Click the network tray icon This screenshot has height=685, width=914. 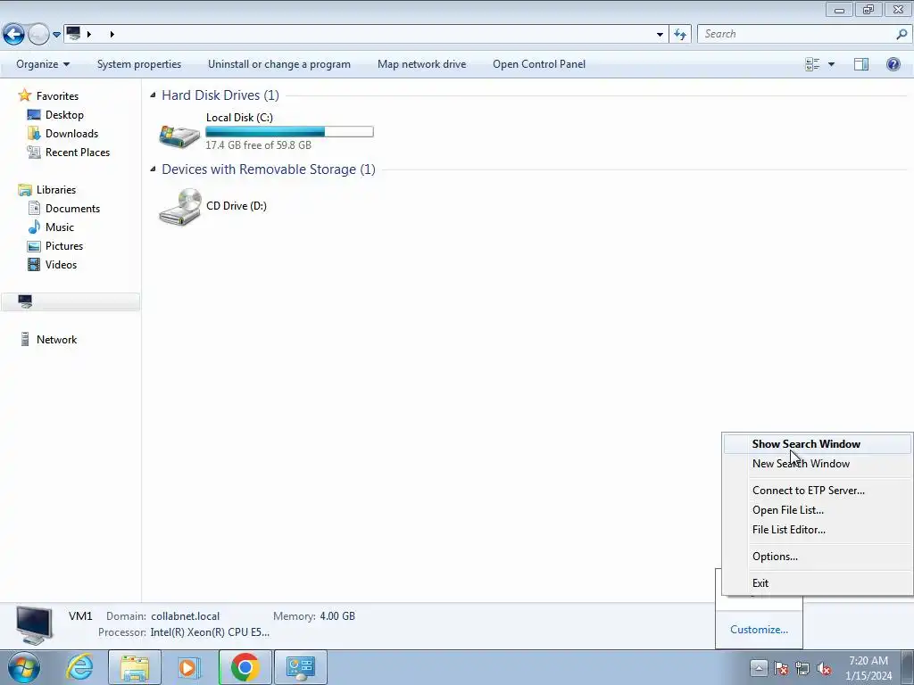click(802, 669)
